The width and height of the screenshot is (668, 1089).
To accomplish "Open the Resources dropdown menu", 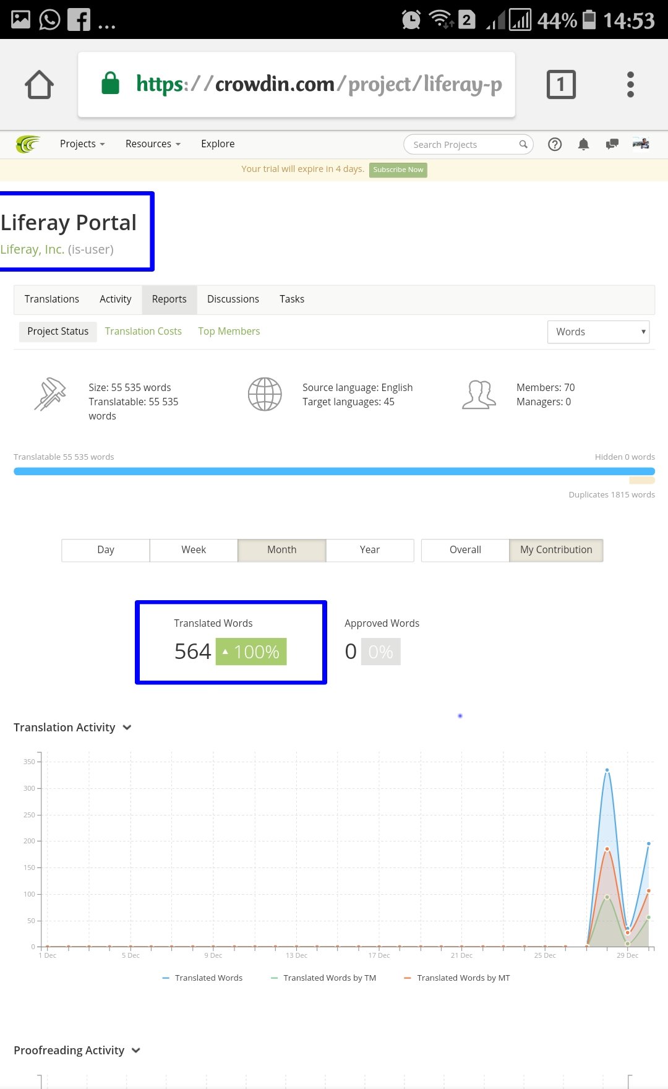I will pyautogui.click(x=153, y=144).
